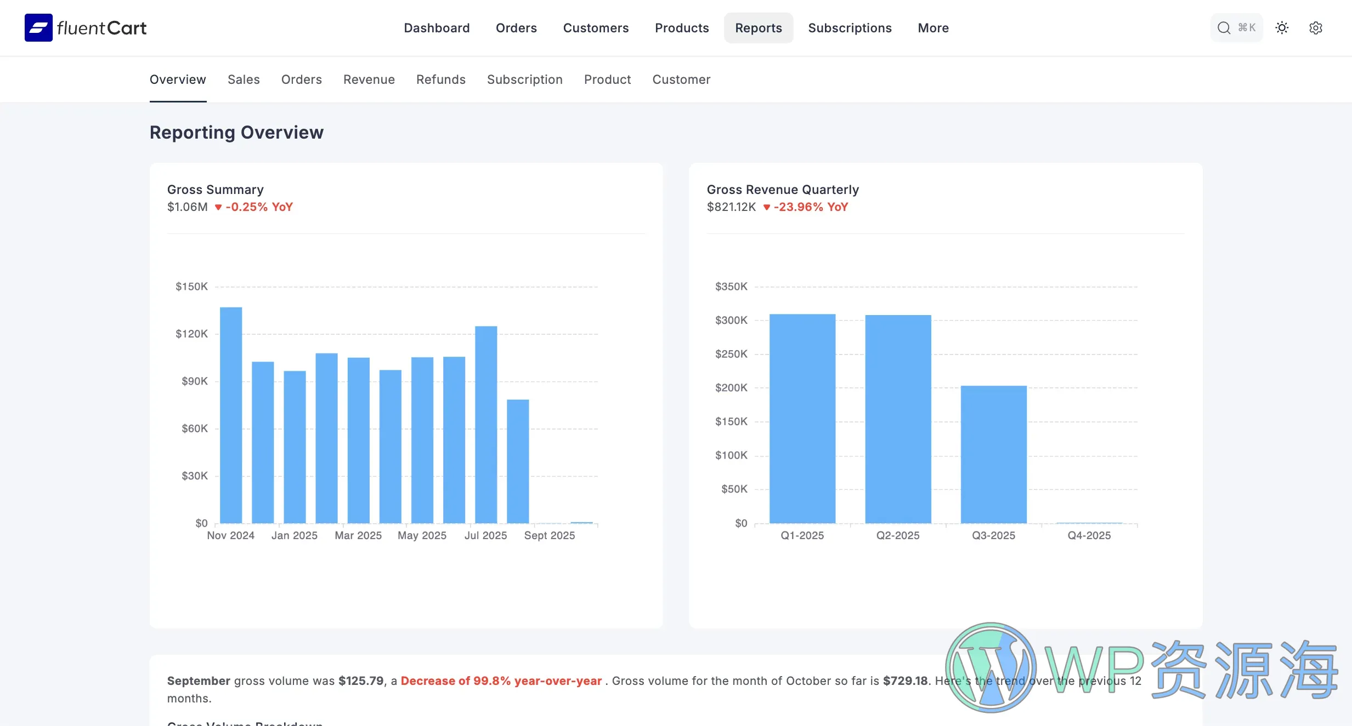Open the Revenue report tab
The width and height of the screenshot is (1352, 726).
coord(369,79)
